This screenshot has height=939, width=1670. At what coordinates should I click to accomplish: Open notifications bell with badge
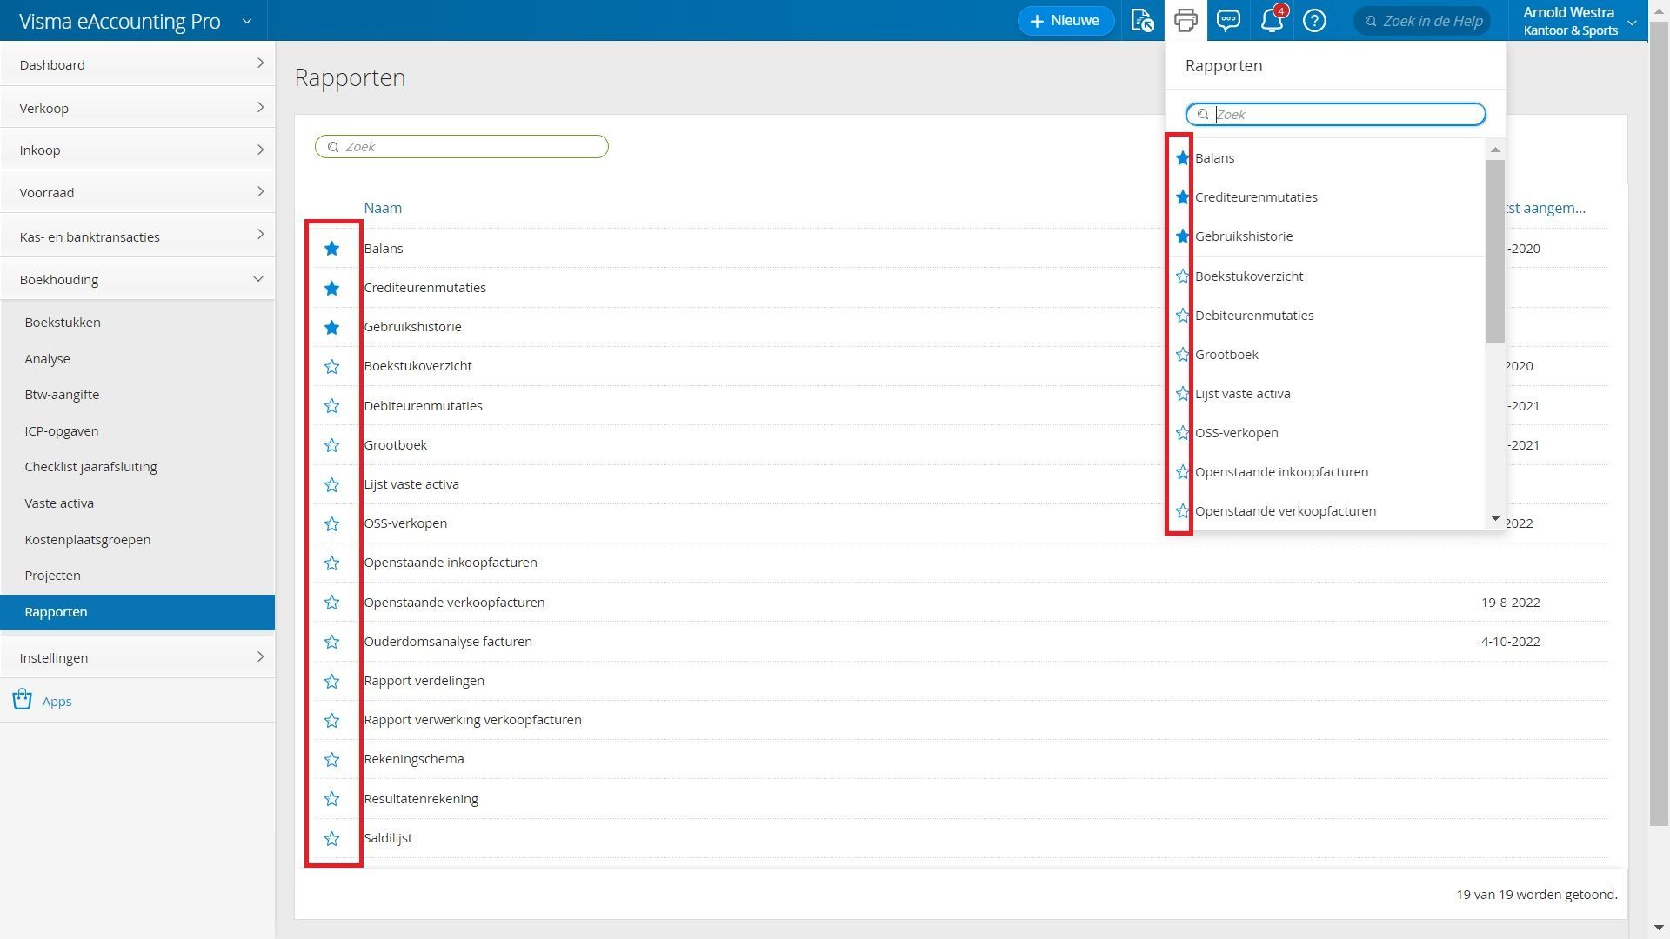(x=1272, y=20)
